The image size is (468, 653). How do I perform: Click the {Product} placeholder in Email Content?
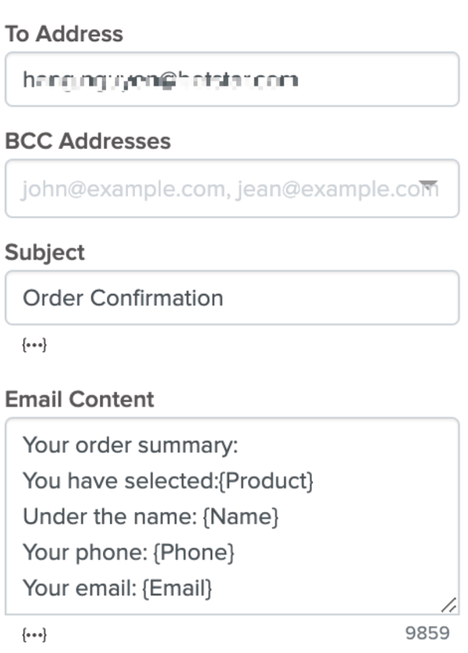tap(266, 482)
